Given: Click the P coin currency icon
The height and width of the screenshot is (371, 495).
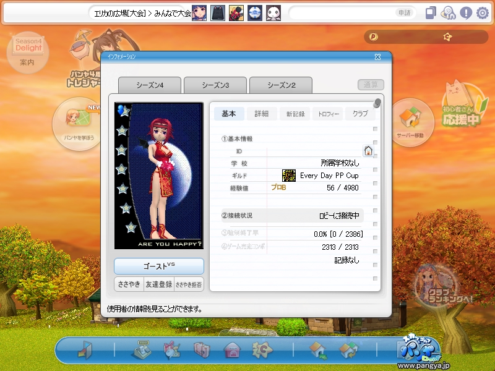Looking at the screenshot, I should point(374,37).
